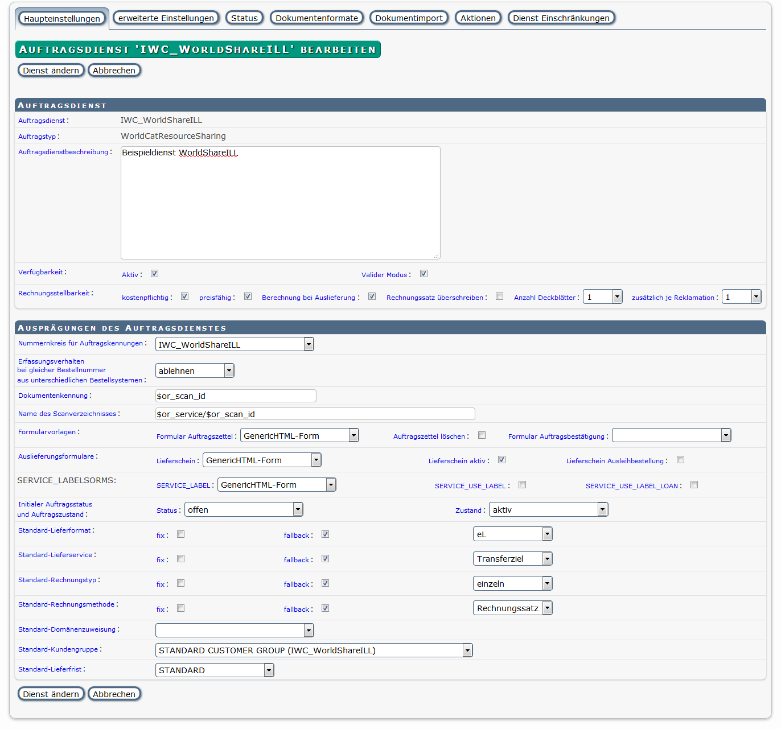Open the Zustand dropdown showing aktiv

[x=549, y=509]
